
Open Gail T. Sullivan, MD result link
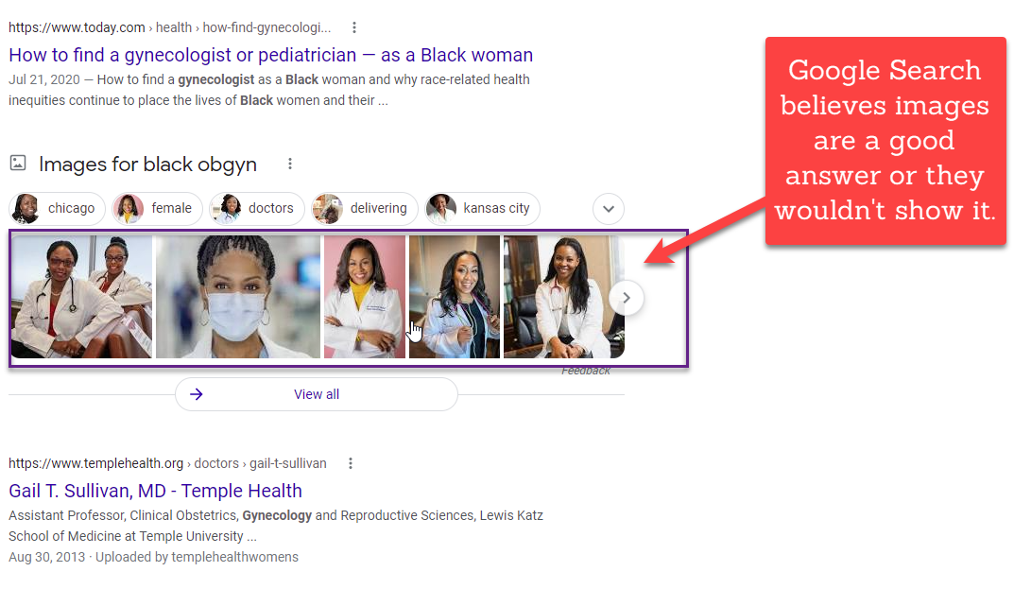tap(155, 491)
